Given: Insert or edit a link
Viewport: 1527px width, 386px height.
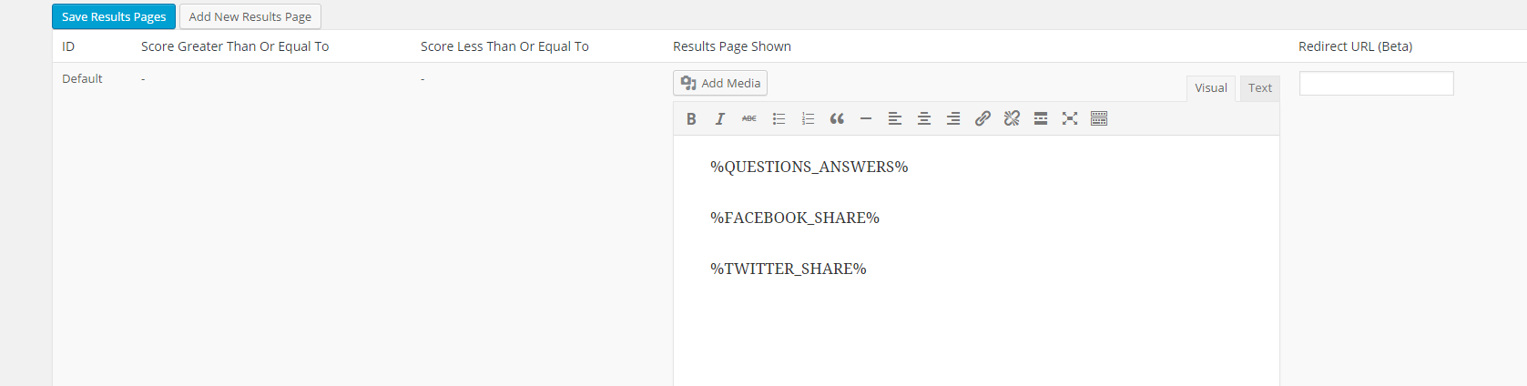Looking at the screenshot, I should (x=982, y=118).
